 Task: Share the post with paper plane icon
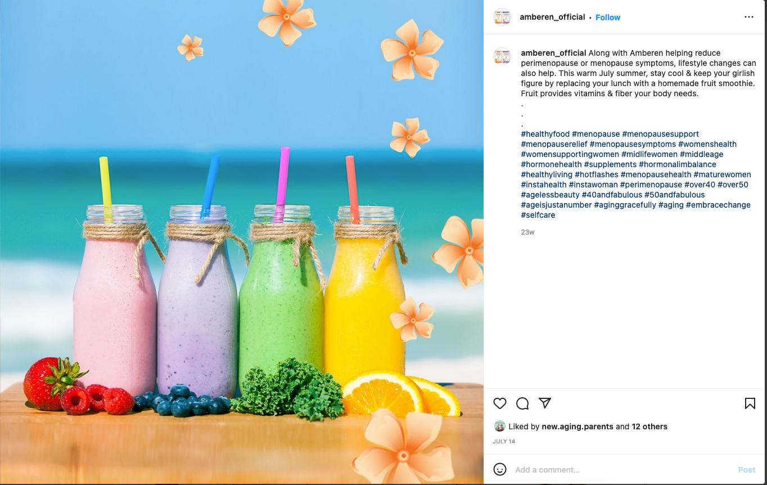[x=545, y=403]
